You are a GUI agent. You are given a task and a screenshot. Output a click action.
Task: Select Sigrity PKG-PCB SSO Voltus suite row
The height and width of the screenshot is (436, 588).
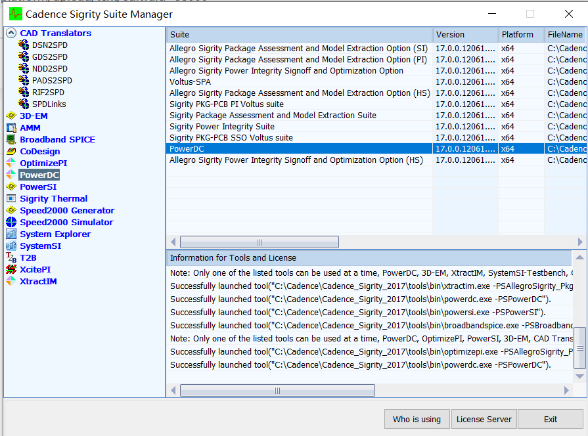pos(377,138)
